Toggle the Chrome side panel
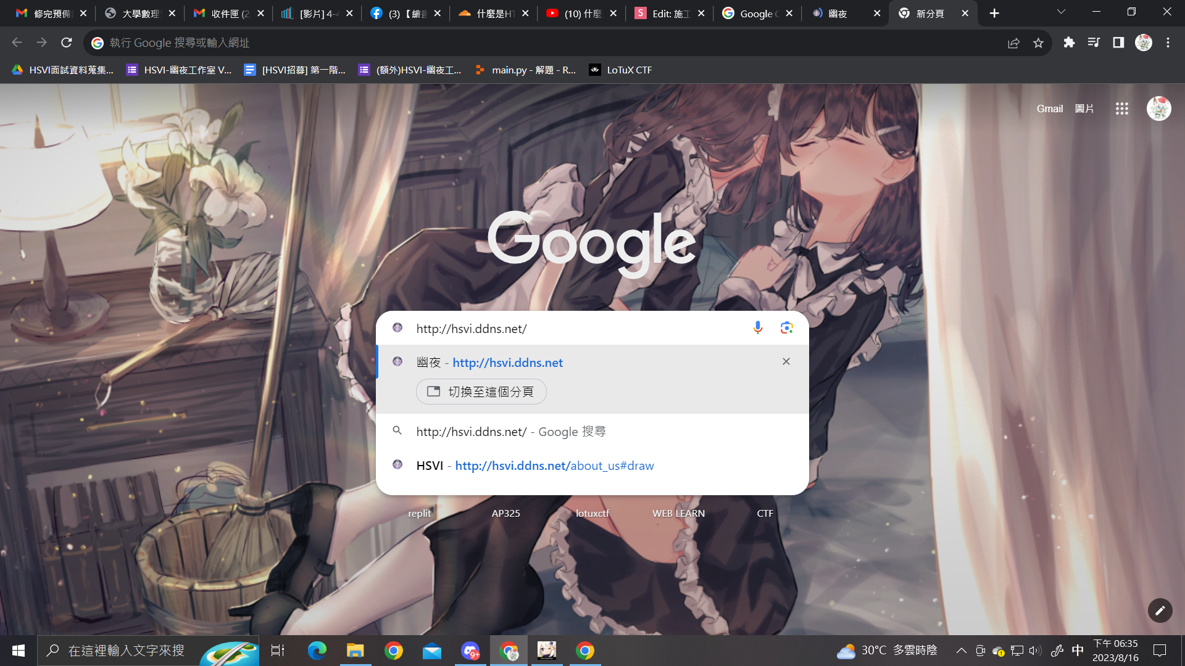The image size is (1185, 666). [x=1118, y=43]
